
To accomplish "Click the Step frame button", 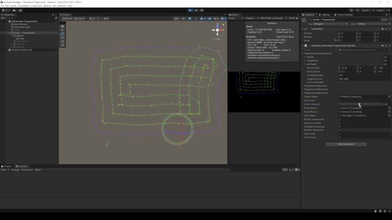I will tap(202, 10).
